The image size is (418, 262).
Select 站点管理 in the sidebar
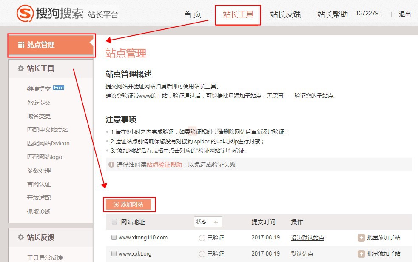tap(51, 45)
